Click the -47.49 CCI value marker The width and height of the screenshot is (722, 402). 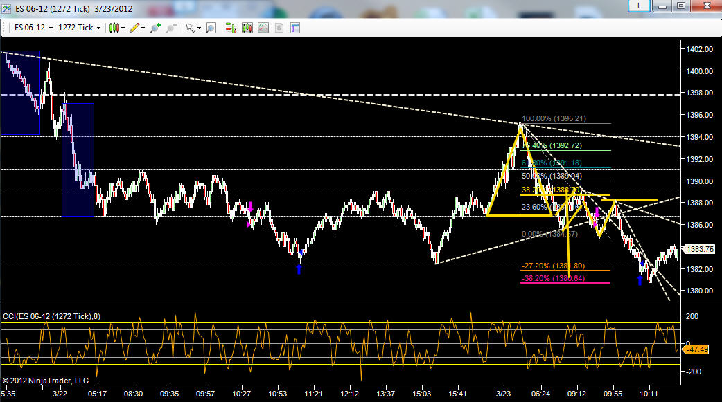pos(698,349)
